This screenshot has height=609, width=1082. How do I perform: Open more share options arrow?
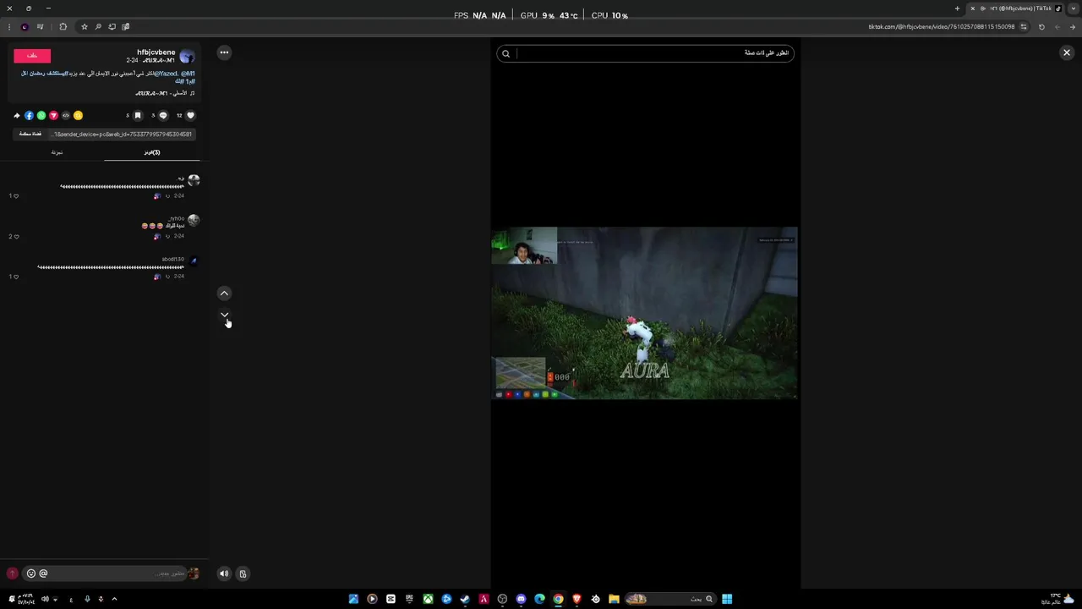click(16, 115)
